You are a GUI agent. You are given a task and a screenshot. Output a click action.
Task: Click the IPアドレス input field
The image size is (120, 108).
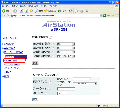pos(82,79)
